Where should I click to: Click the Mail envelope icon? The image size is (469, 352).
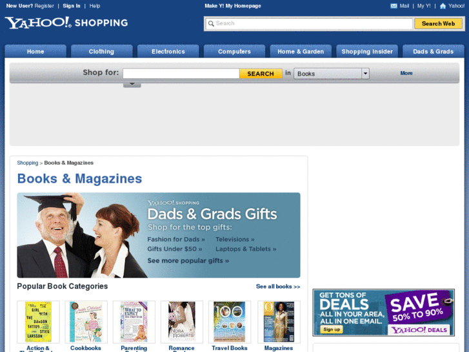pos(394,6)
